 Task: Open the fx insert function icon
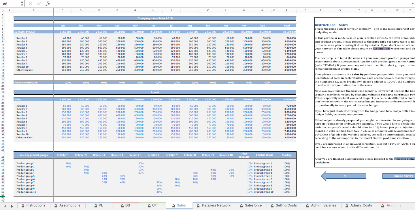[x=48, y=4]
